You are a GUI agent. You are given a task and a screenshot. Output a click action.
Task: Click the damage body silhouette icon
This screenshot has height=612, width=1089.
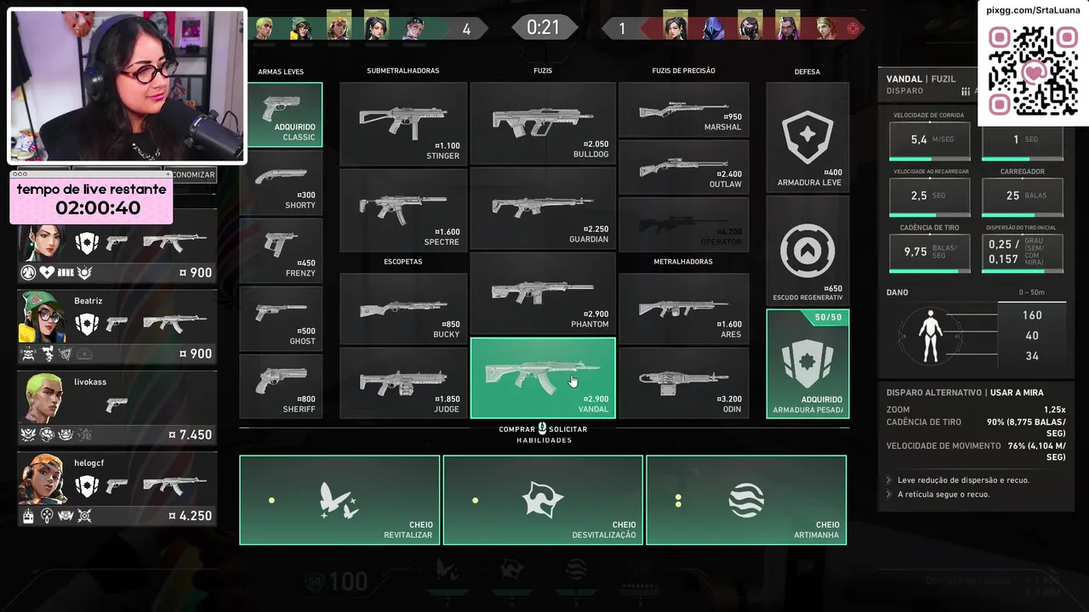(932, 335)
